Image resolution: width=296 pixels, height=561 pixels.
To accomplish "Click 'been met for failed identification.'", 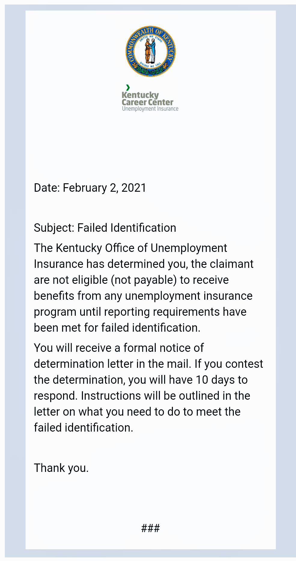I will pos(117,328).
